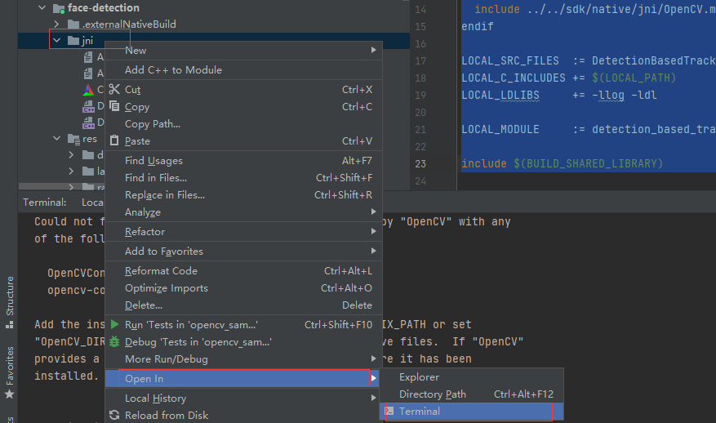Open the Favorites side panel
This screenshot has width=716, height=423.
[x=10, y=367]
